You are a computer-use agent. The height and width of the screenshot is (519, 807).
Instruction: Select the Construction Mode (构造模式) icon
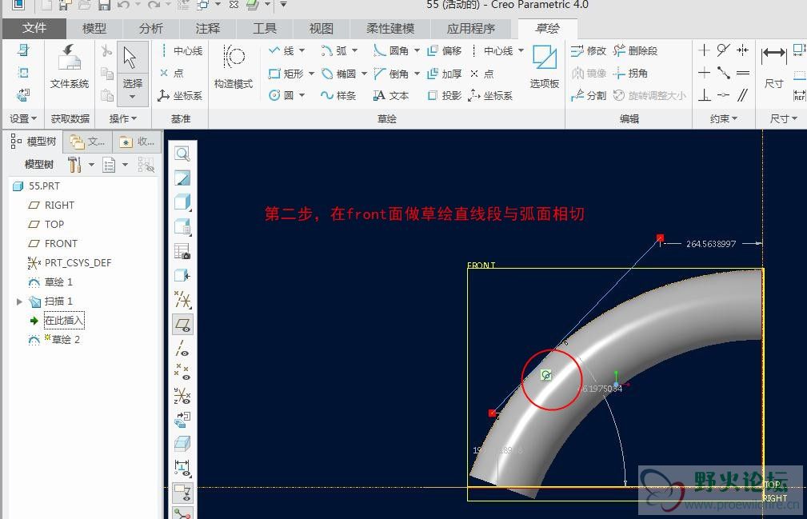coord(234,57)
